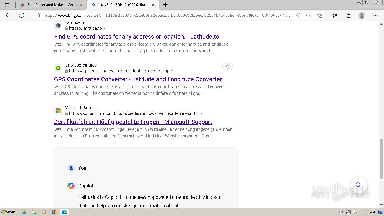Open the Windows Start menu
384x216 pixels.
[x=8, y=212]
